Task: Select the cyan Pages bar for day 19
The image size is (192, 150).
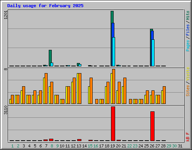Action: coord(114,52)
